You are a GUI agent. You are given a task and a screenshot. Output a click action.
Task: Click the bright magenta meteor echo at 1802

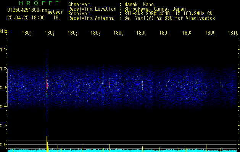pos(47,84)
